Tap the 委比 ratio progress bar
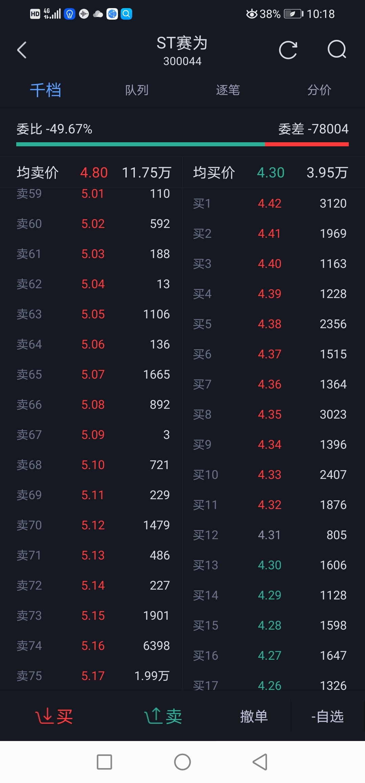The image size is (365, 783). 182,144
